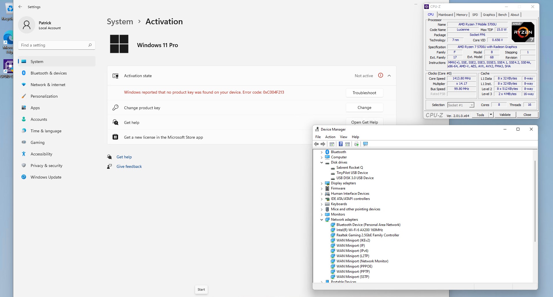
Task: Click the search magnifier in Find a setting
Action: click(x=90, y=45)
